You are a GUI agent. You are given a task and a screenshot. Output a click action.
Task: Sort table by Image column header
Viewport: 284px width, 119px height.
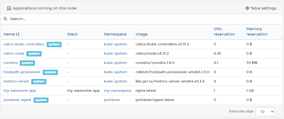tap(141, 34)
